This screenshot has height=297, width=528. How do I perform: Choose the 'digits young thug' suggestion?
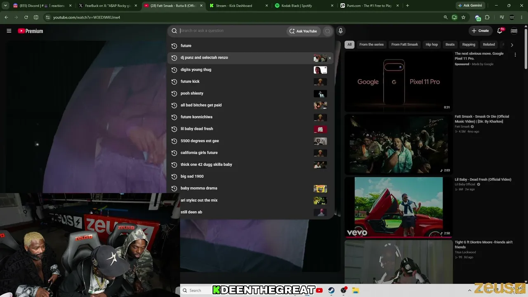coord(250,70)
